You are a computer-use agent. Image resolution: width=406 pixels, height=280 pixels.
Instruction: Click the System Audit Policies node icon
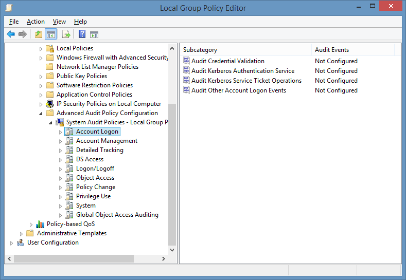(60, 123)
